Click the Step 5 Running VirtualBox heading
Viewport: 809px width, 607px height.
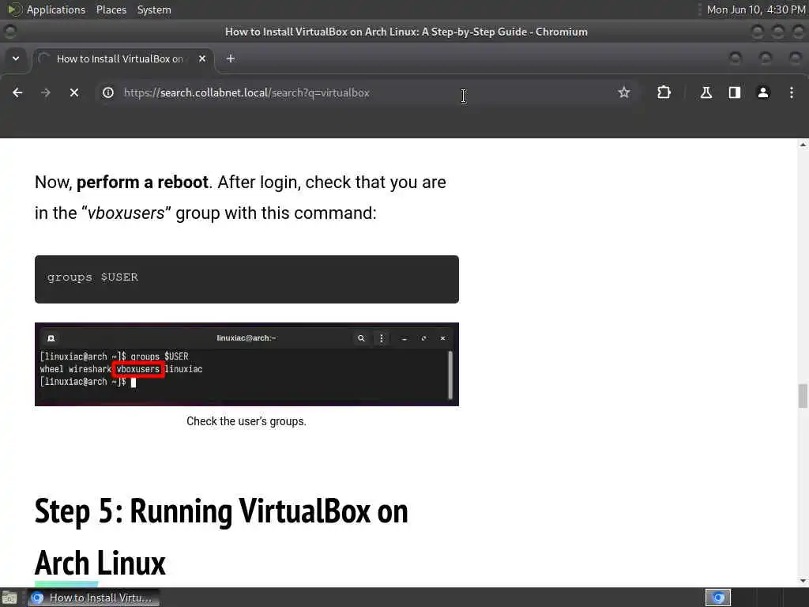point(221,537)
